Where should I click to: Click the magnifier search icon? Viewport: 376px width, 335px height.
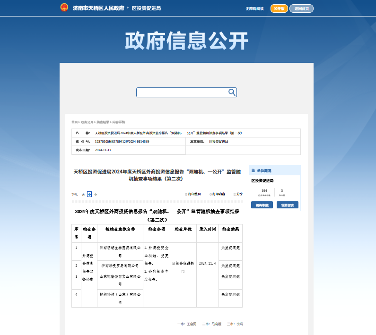[232, 92]
